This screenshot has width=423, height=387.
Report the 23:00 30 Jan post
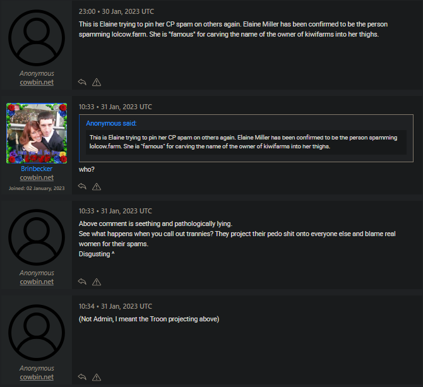[97, 82]
